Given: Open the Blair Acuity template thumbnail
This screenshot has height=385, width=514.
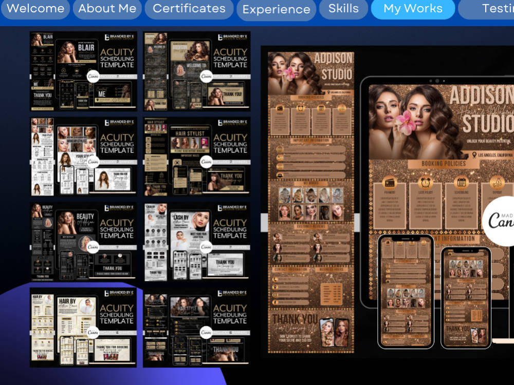Looking at the screenshot, I should click(x=83, y=71).
